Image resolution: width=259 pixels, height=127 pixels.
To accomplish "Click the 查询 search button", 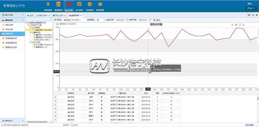I will click(x=157, y=20).
